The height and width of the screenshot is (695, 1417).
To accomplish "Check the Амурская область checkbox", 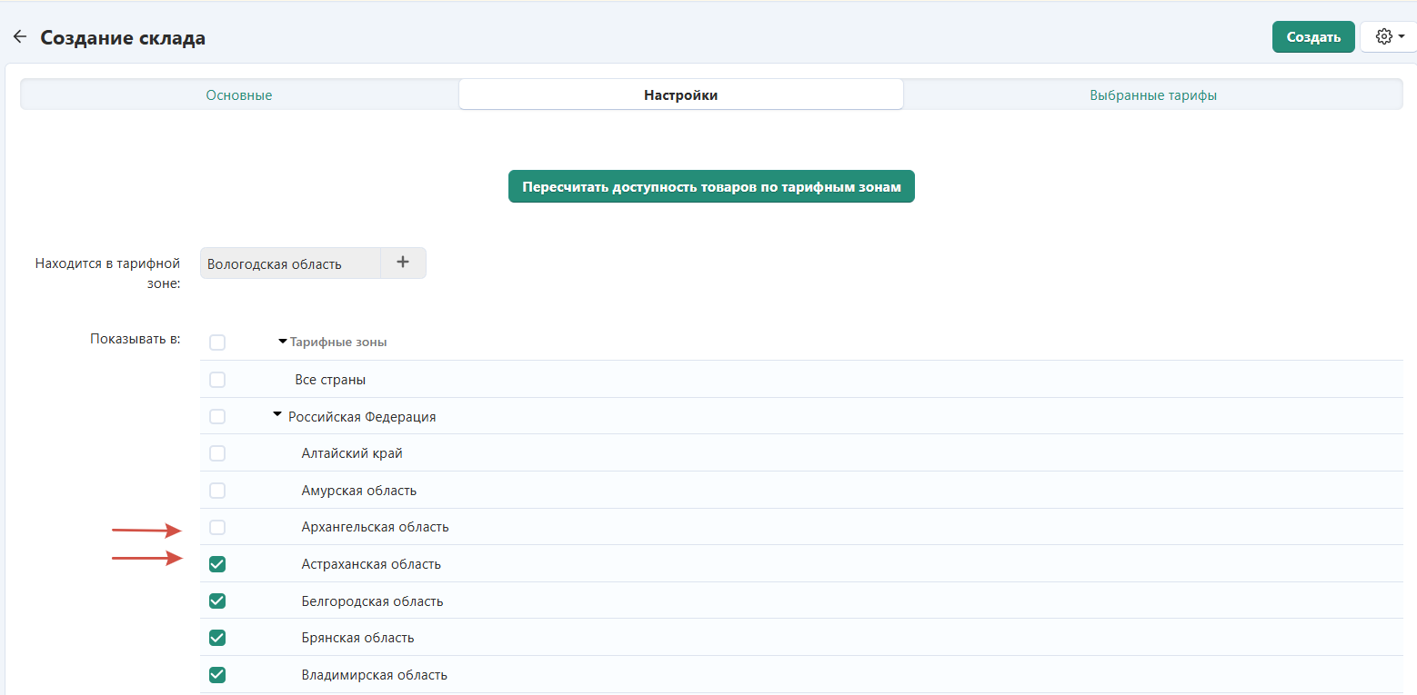I will tap(217, 491).
